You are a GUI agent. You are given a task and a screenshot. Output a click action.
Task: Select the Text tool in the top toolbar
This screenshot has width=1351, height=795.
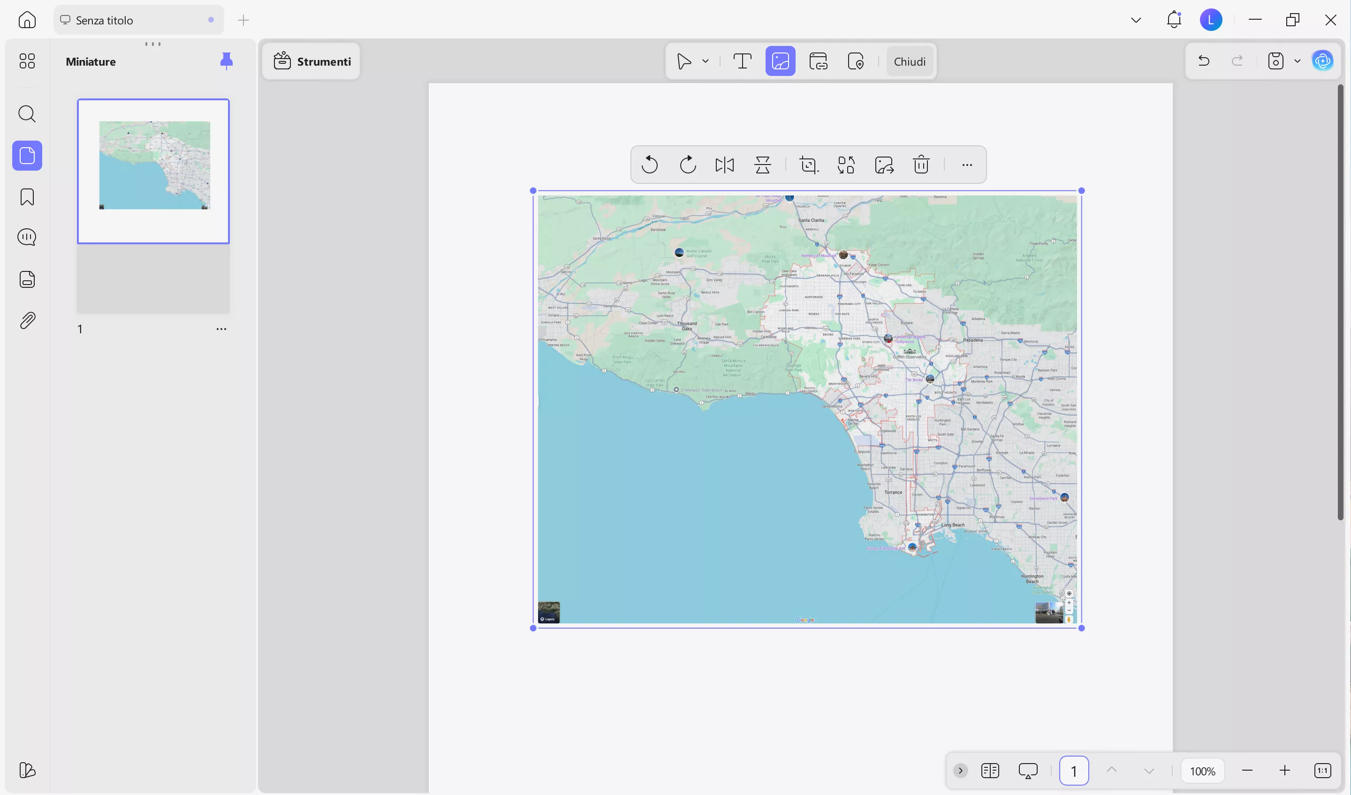pos(742,60)
